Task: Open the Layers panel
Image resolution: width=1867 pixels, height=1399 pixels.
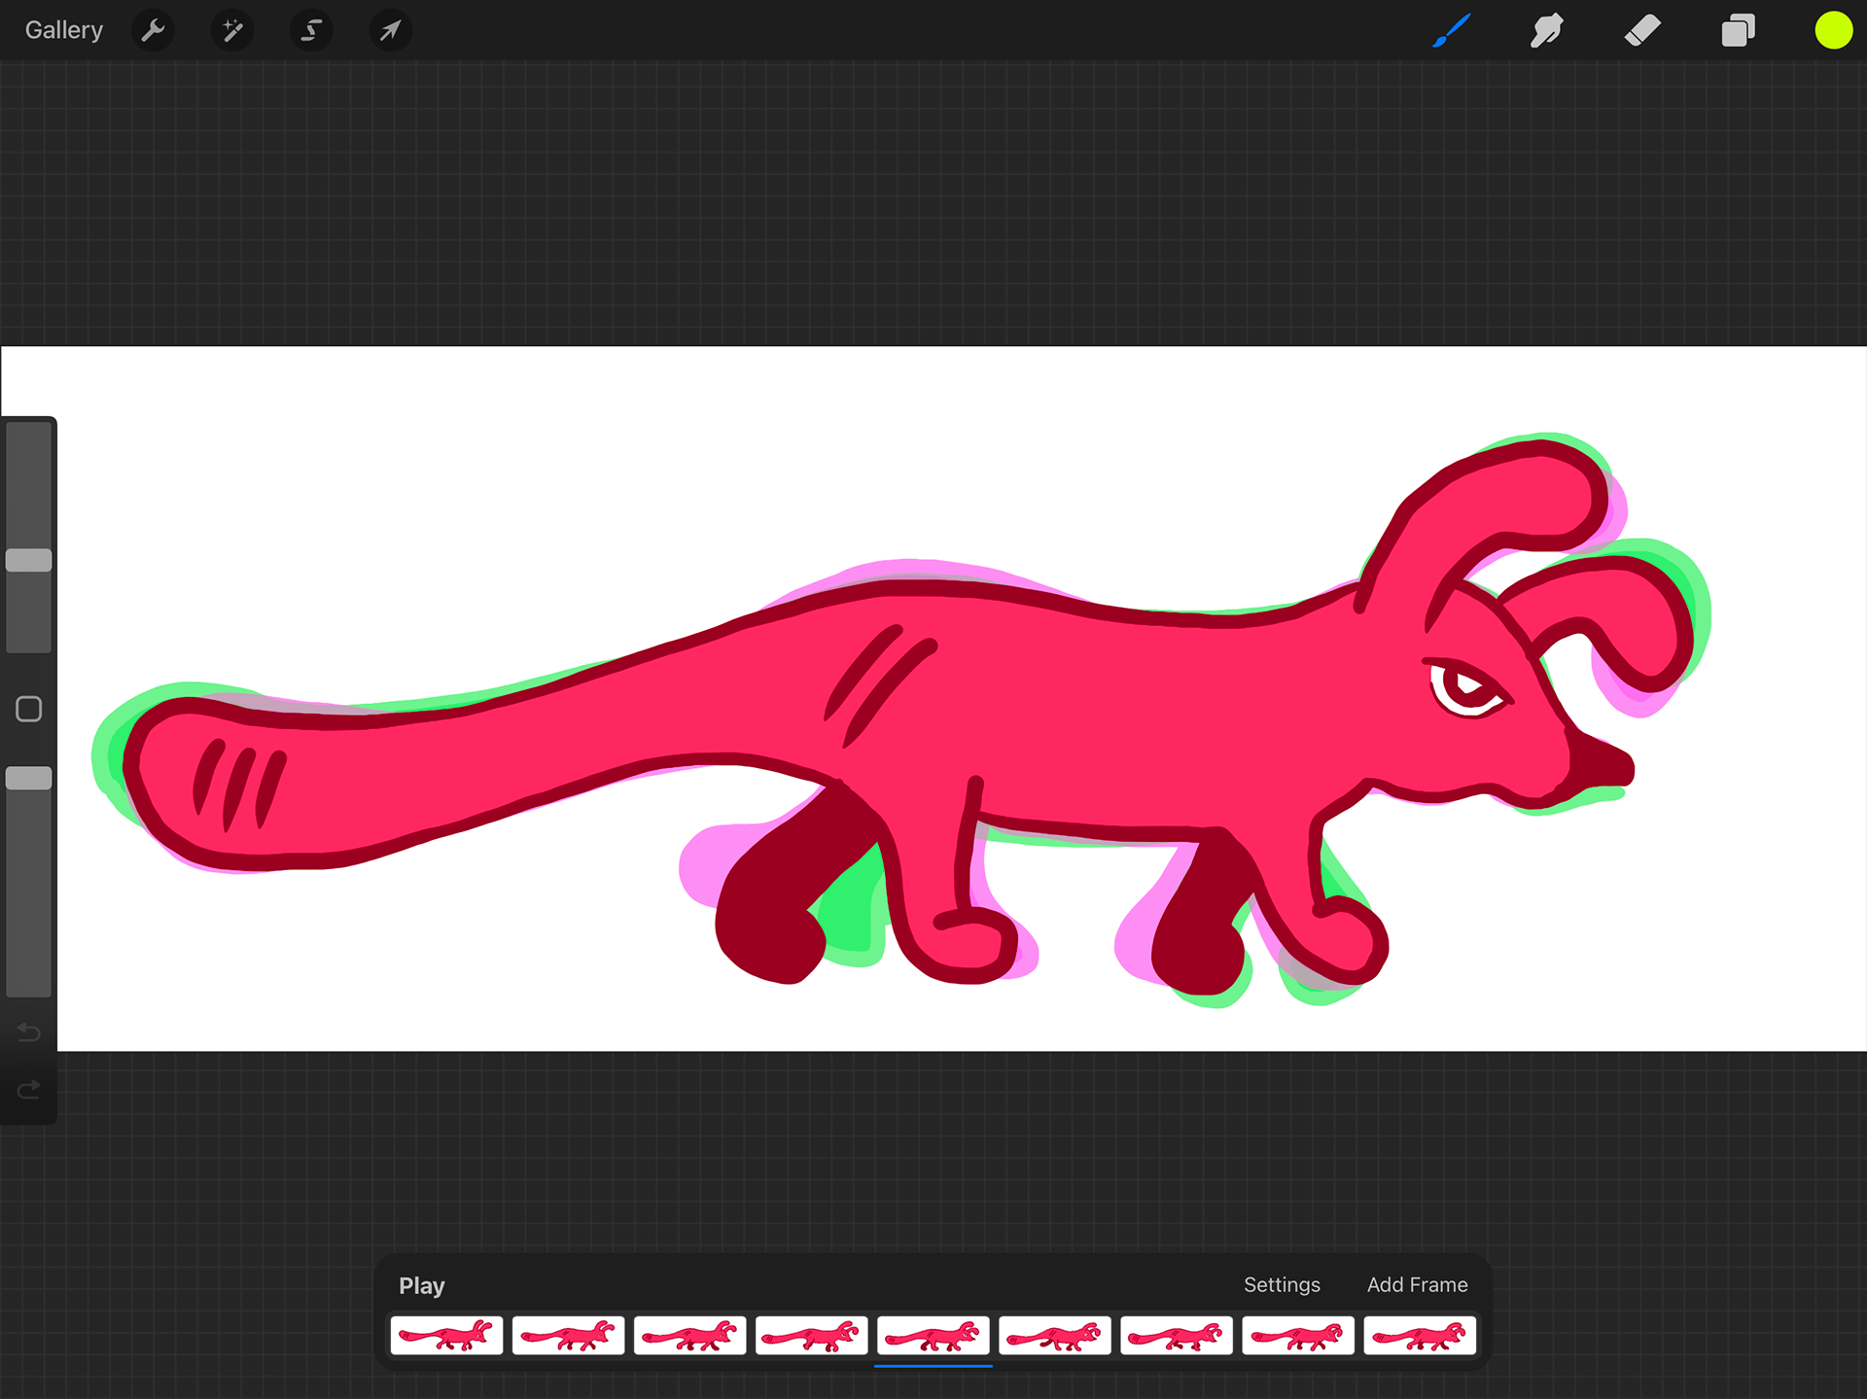Action: coord(1738,30)
